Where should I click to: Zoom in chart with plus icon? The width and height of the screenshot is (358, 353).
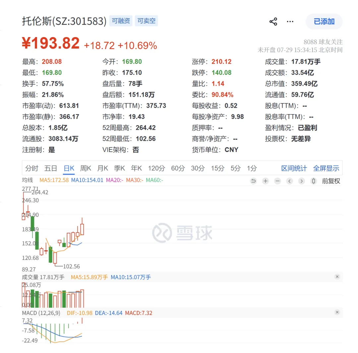(x=265, y=181)
